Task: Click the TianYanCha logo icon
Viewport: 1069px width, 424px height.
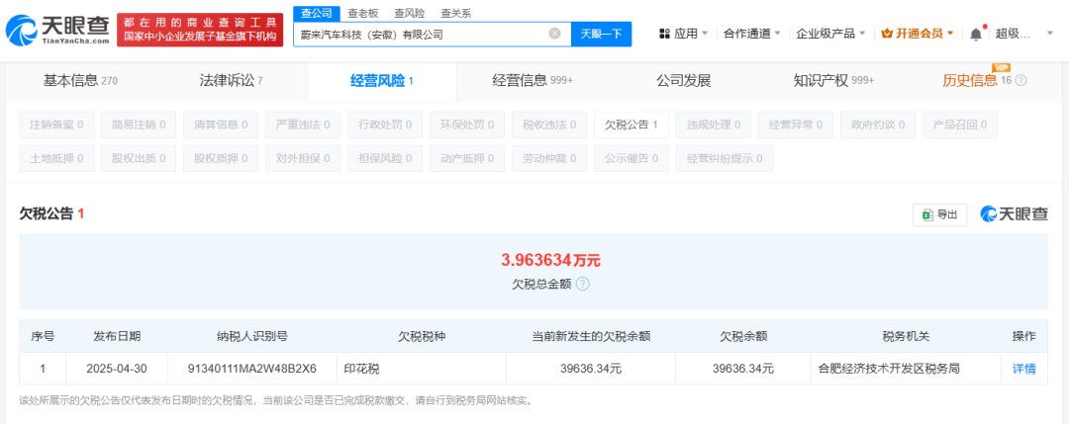Action: tap(23, 30)
